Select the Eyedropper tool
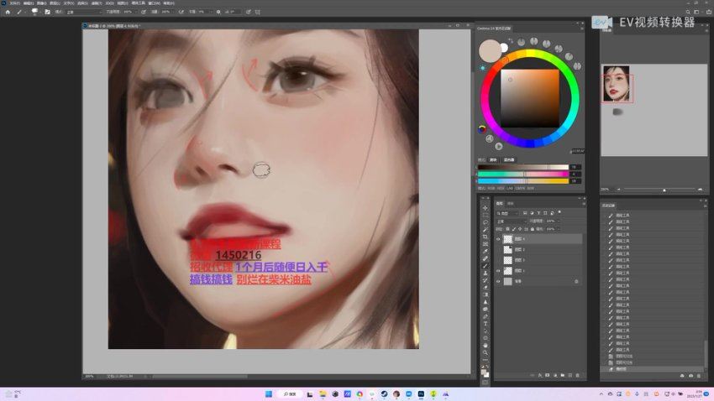Image resolution: width=714 pixels, height=401 pixels. click(485, 251)
